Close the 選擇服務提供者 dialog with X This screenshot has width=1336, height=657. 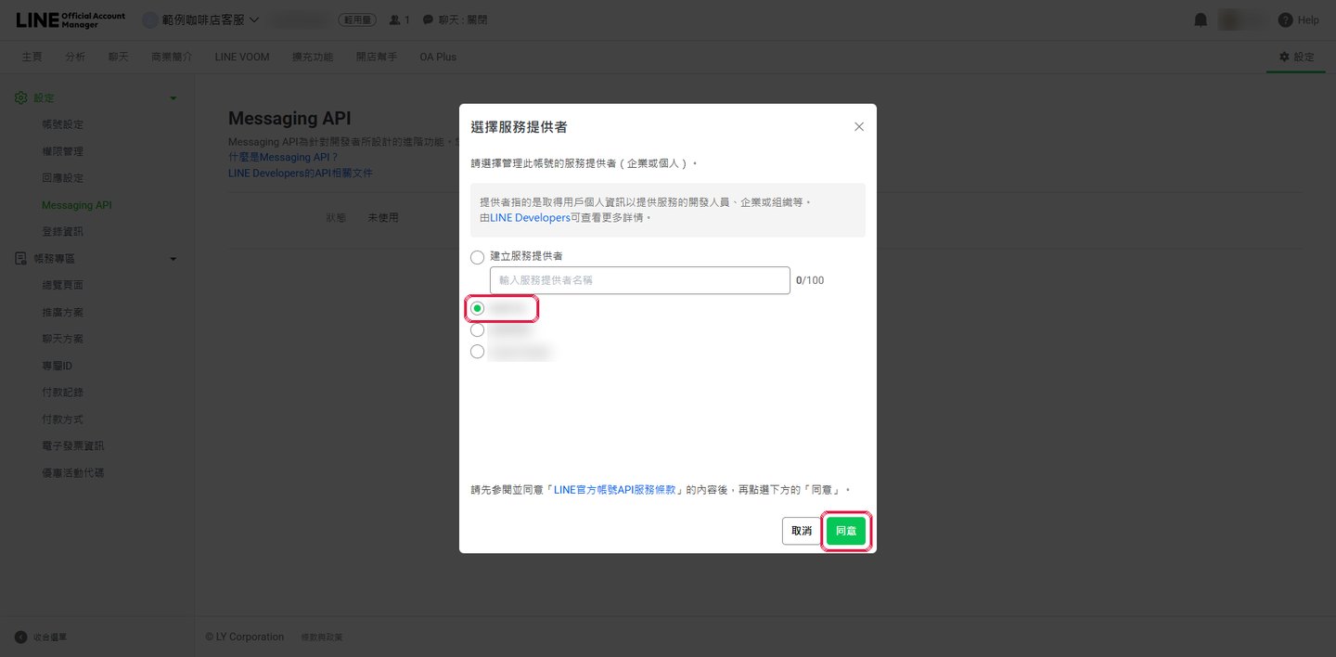[x=858, y=127]
